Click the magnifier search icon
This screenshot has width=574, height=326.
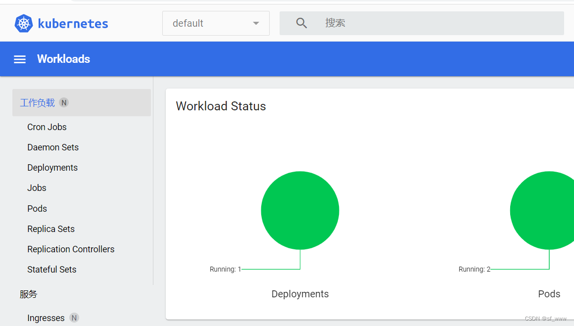click(x=301, y=23)
